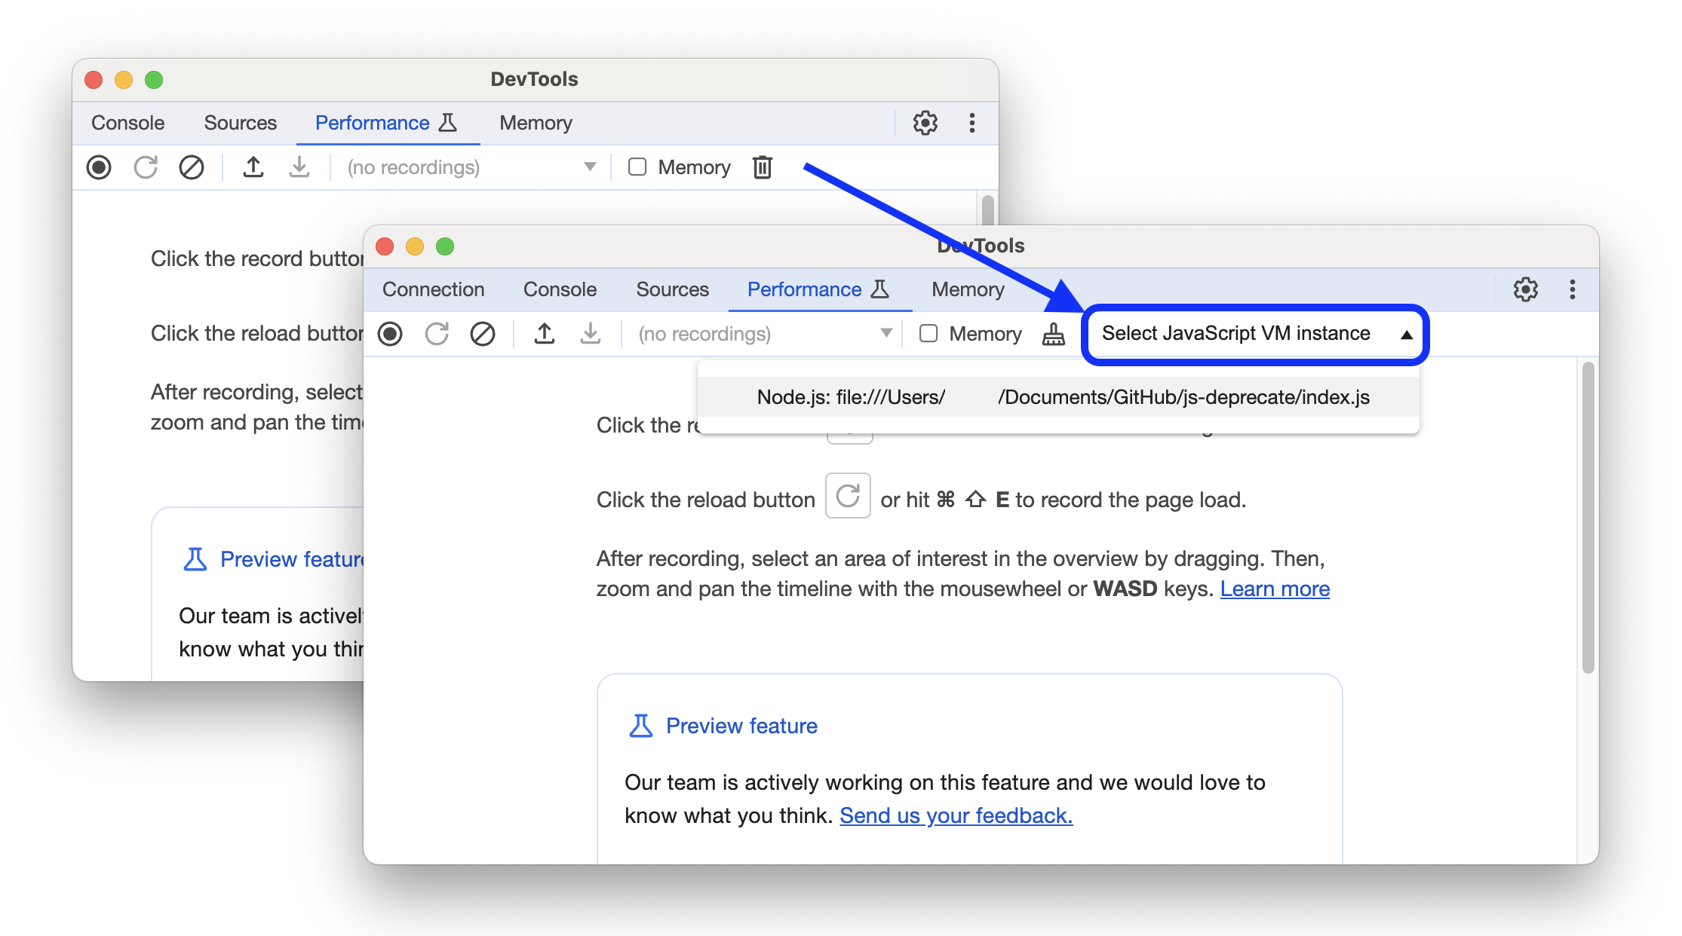The image size is (1682, 936).
Task: Select Performance tab in front DevTools window
Action: pos(806,290)
